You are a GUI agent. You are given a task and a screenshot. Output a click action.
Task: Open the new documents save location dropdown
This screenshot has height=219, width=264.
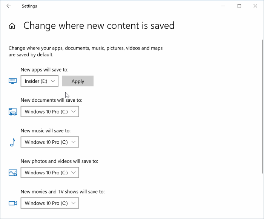click(50, 112)
